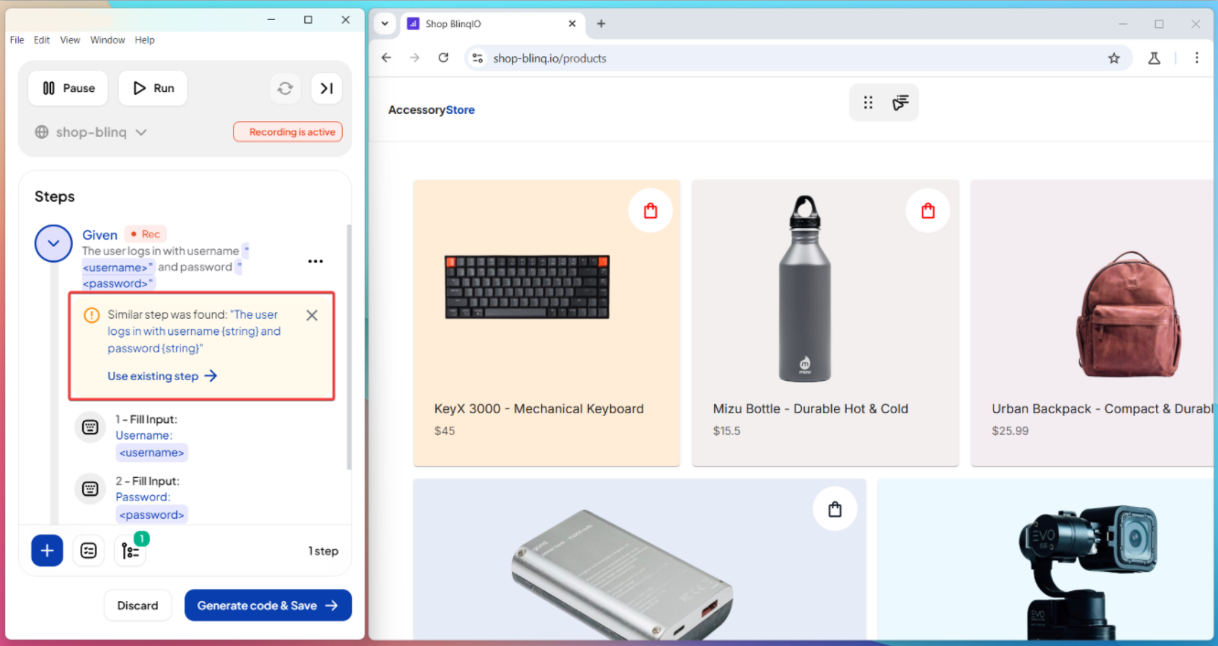
Task: Click Generate code & Save button
Action: [267, 605]
